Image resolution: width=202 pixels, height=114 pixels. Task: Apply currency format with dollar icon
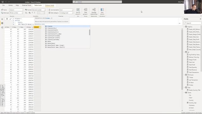coord(26,13)
